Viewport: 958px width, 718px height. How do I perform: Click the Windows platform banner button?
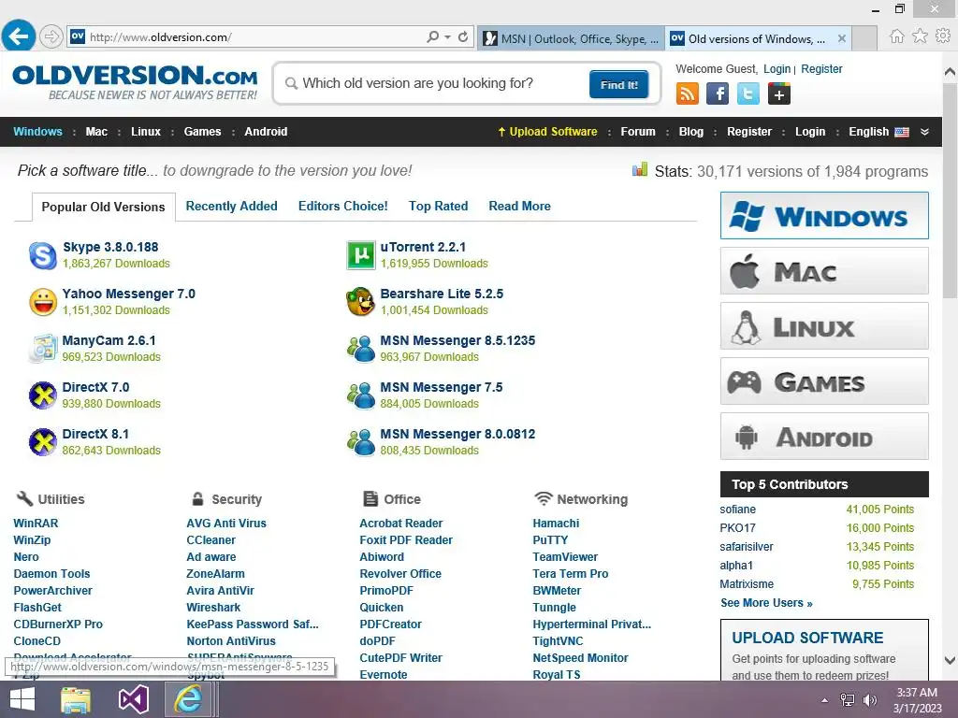tap(824, 216)
